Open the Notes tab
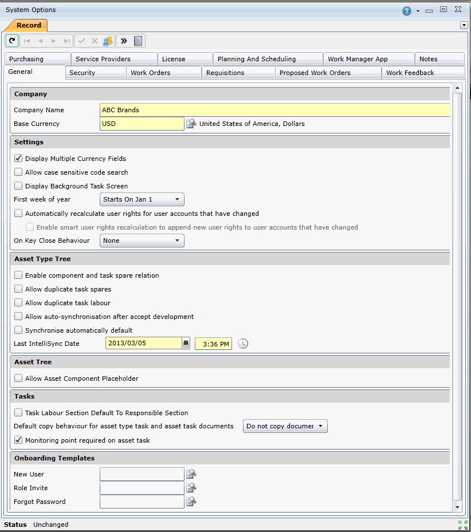 [439, 59]
